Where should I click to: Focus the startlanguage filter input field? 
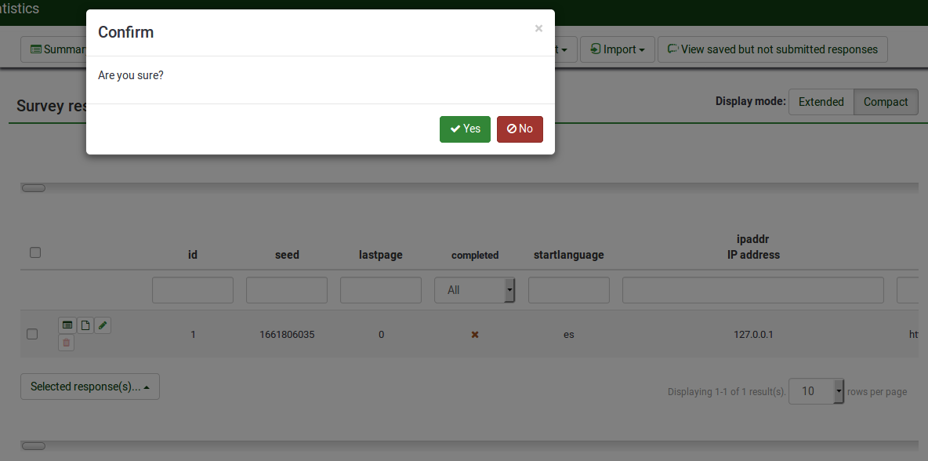[x=569, y=290]
